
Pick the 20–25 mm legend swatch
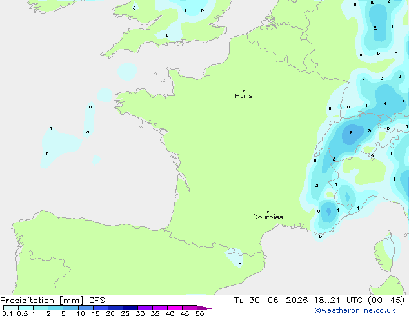[115, 308]
